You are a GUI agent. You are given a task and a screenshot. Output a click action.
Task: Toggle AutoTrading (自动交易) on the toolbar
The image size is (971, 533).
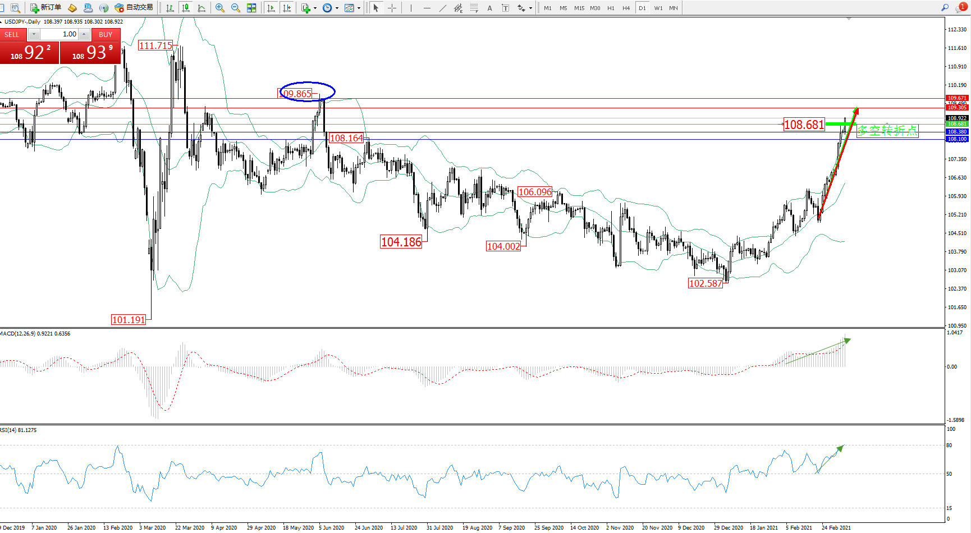point(134,8)
